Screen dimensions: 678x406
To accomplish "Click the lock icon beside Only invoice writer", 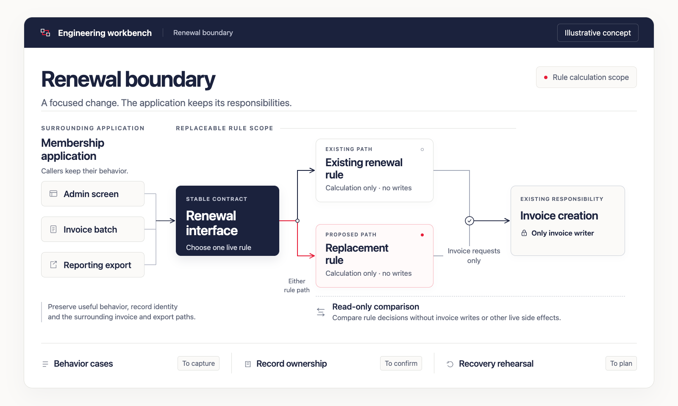I will [524, 233].
